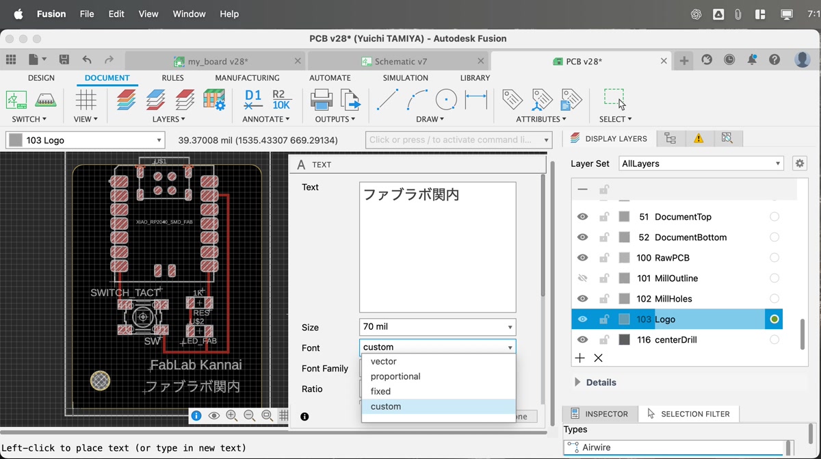Open a new document tab with plus
Screen dimensions: 821x459
(x=683, y=61)
